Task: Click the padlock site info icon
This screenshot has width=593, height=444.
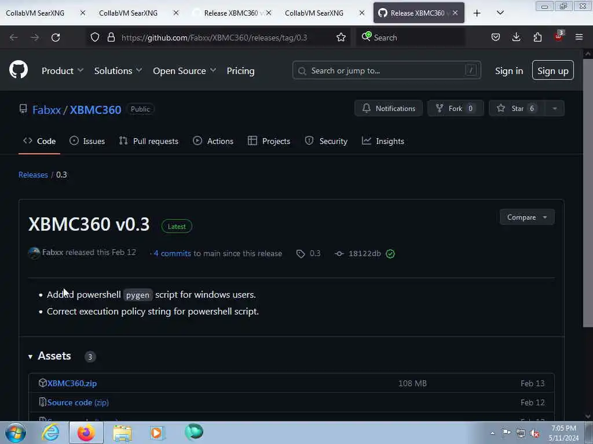Action: click(111, 38)
